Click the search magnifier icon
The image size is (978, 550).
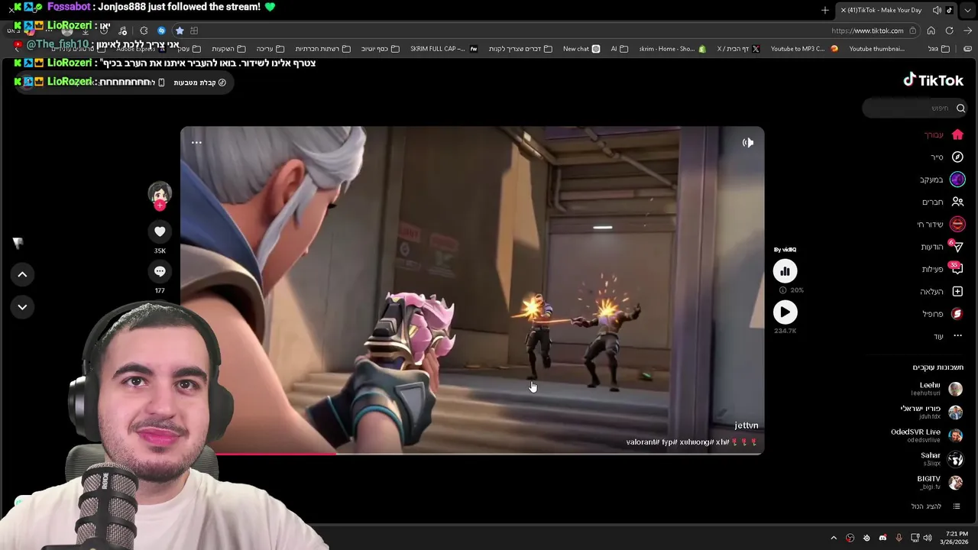coord(960,108)
